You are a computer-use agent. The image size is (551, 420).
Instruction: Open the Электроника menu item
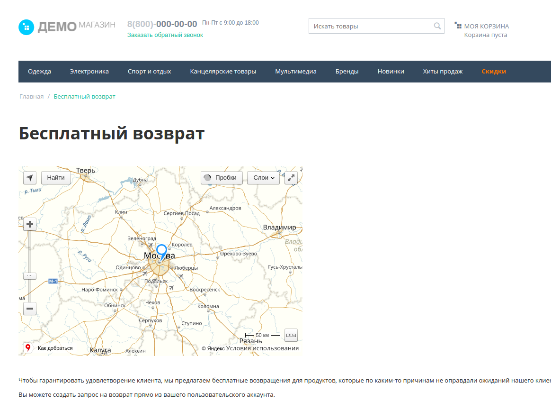[89, 72]
